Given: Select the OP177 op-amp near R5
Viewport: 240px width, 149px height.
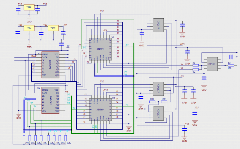Looking at the screenshot, I should pos(212,64).
